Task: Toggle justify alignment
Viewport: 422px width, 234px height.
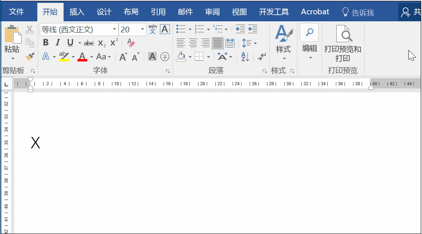Action: point(217,43)
